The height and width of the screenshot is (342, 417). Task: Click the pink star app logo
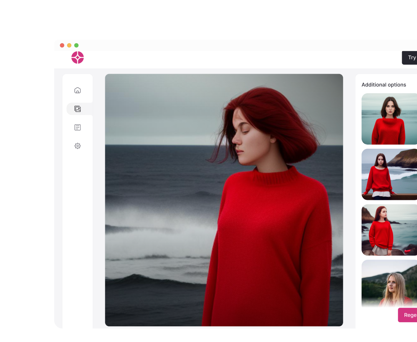tap(77, 58)
